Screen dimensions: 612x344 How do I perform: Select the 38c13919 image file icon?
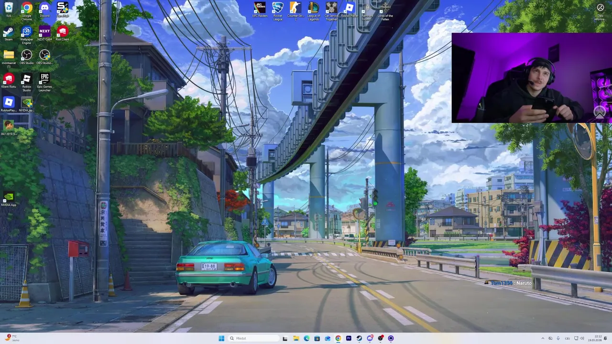(x=9, y=128)
